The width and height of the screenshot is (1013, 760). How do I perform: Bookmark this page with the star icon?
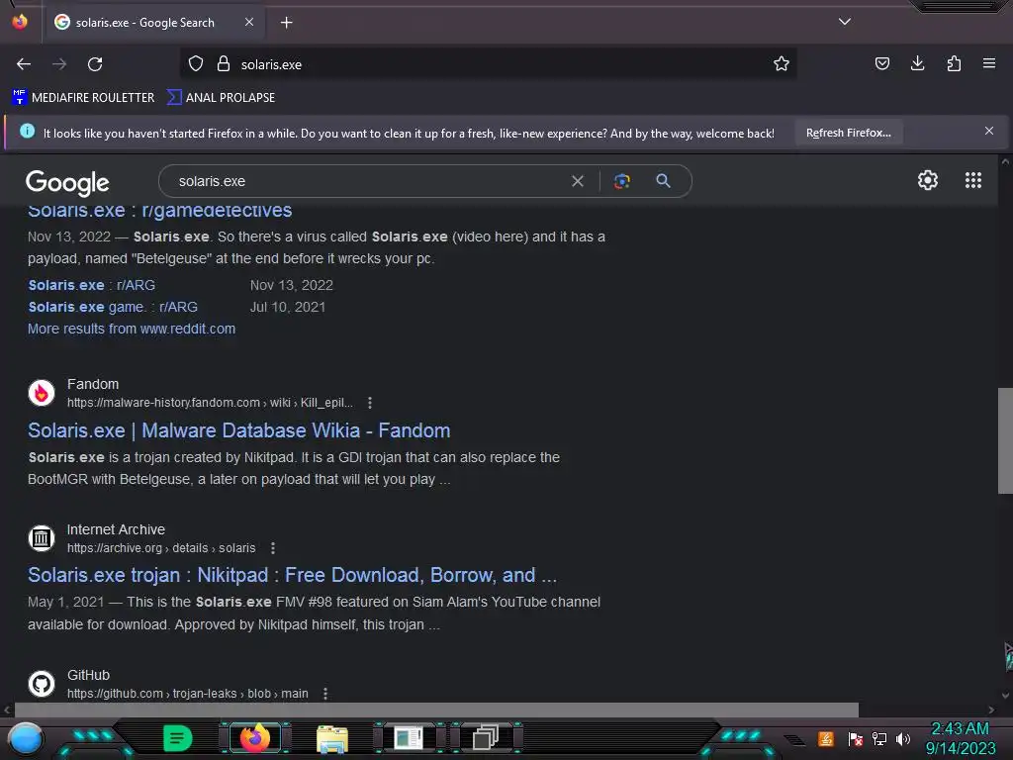pyautogui.click(x=782, y=64)
